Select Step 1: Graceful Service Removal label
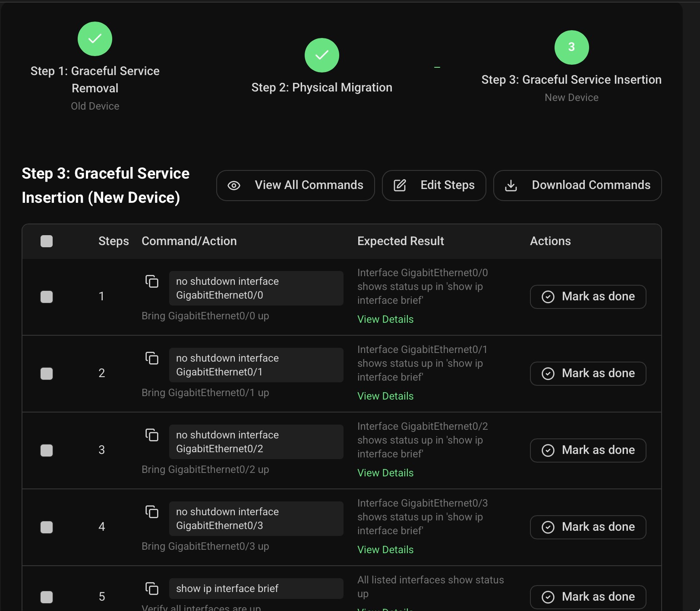700x611 pixels. pyautogui.click(x=95, y=79)
